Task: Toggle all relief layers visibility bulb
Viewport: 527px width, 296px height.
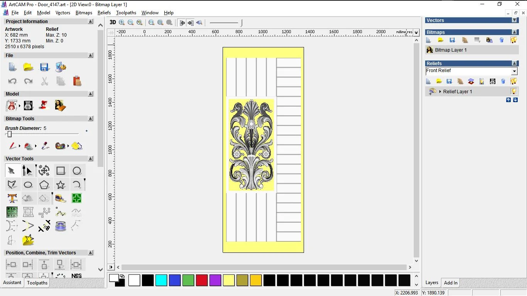Action: (513, 81)
